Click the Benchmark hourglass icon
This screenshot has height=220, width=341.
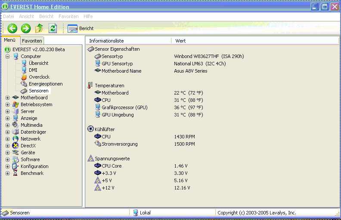click(15, 173)
